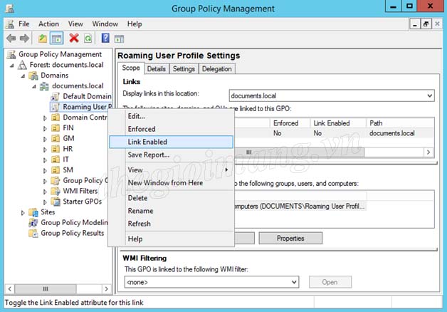Open the Action menu
Image resolution: width=447 pixels, height=312 pixels.
tap(48, 24)
